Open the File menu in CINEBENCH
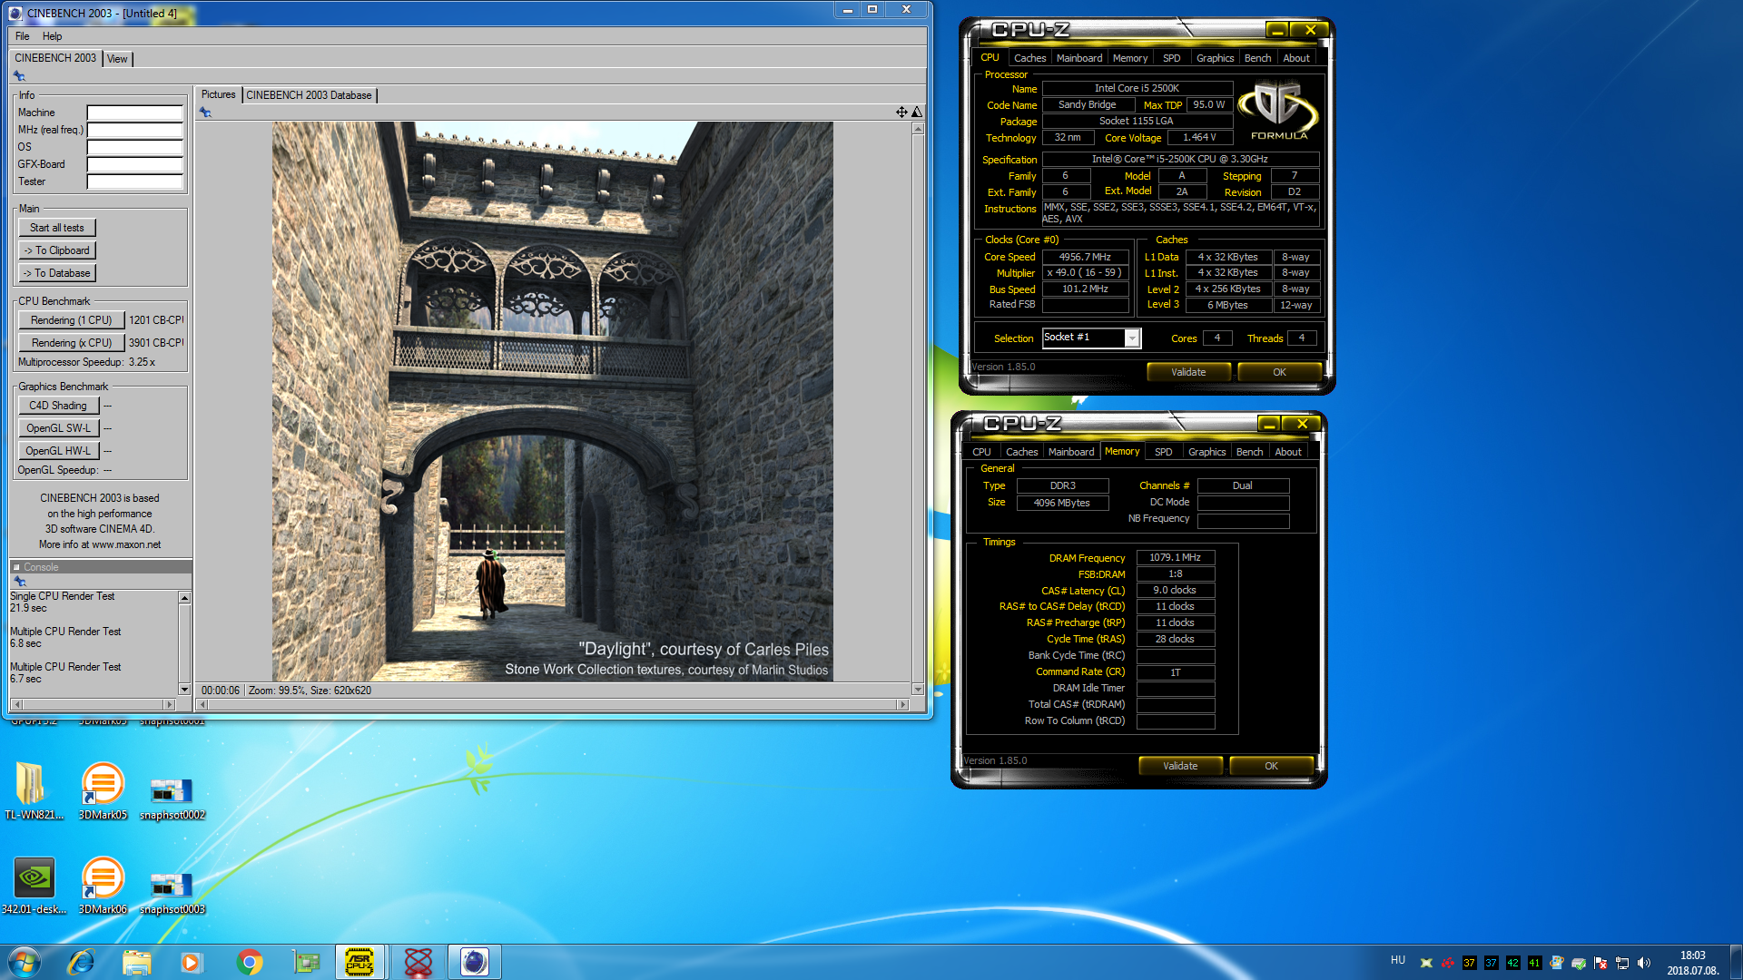1743x980 pixels. point(23,36)
